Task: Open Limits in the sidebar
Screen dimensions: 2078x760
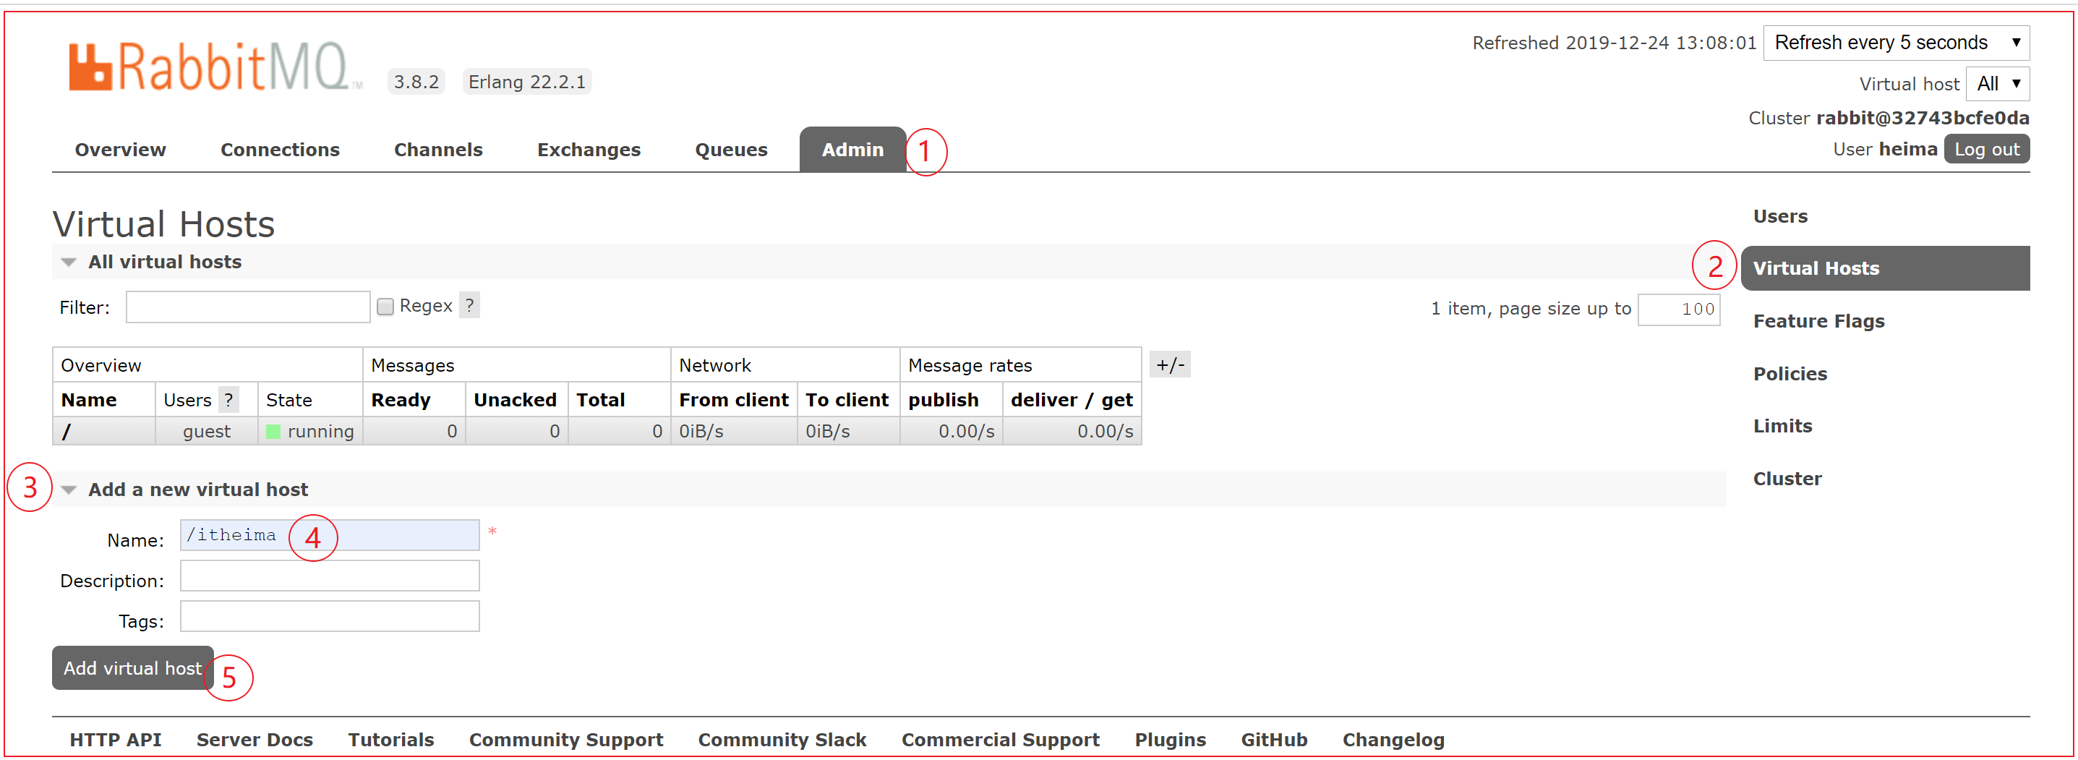Action: coord(1782,426)
